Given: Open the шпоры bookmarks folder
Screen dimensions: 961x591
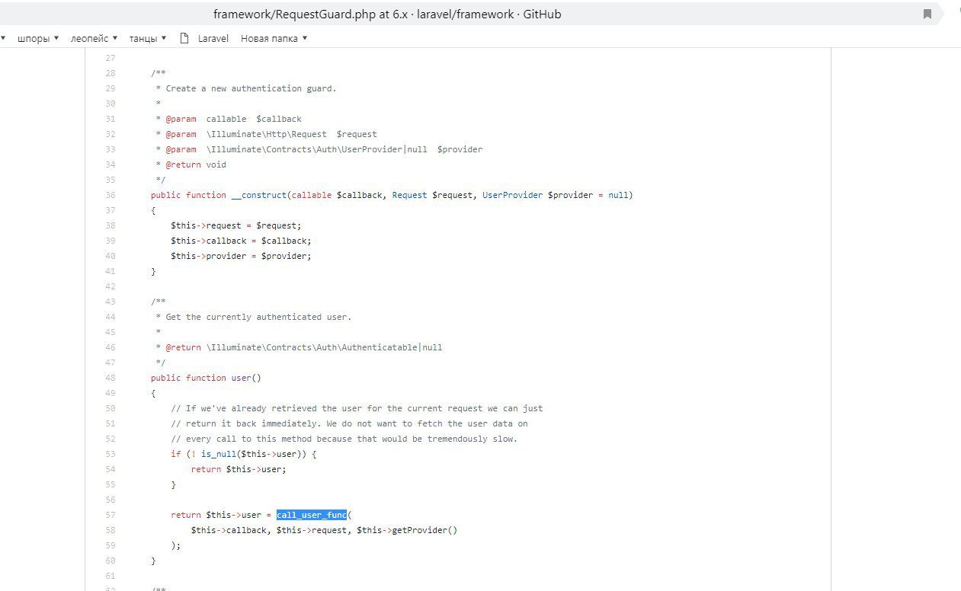Looking at the screenshot, I should 37,38.
